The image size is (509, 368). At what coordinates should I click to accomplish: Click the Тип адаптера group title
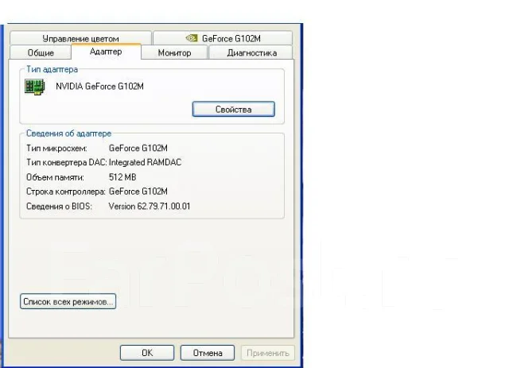pyautogui.click(x=52, y=69)
